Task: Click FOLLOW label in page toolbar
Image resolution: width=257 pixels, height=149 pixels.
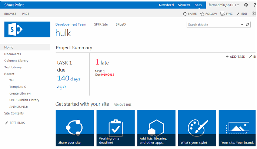Action: [x=211, y=14]
